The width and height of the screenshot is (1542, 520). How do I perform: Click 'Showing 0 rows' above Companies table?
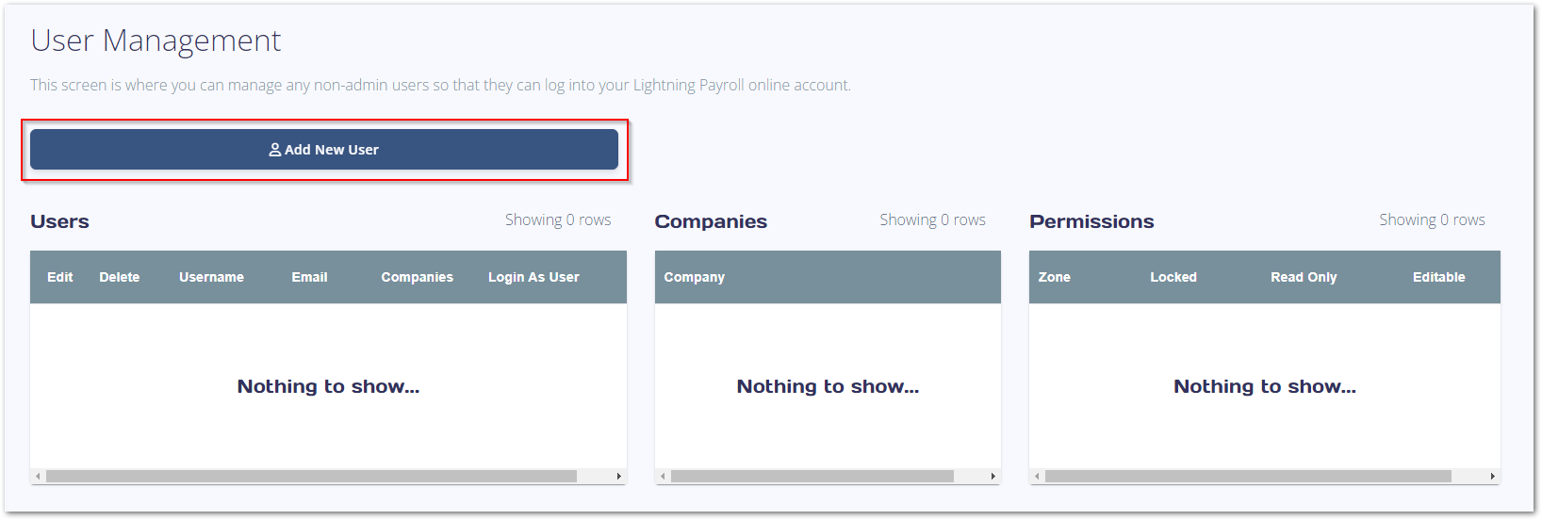click(932, 219)
